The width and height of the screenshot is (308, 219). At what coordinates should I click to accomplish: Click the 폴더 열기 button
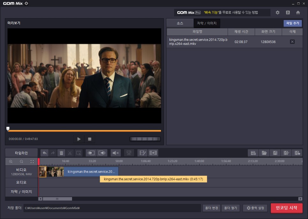231,208
